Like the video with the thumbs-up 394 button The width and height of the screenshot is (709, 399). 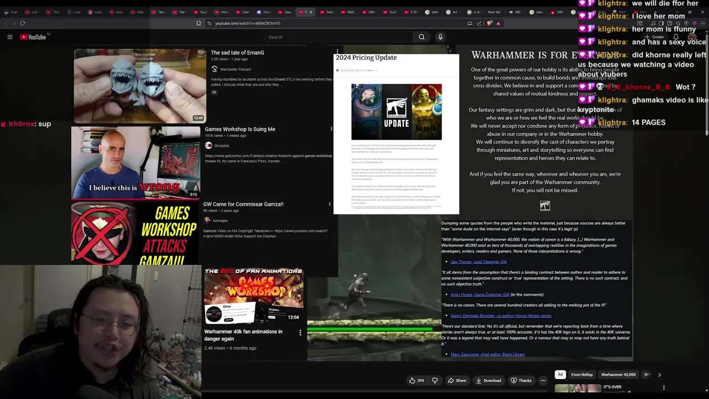[417, 381]
